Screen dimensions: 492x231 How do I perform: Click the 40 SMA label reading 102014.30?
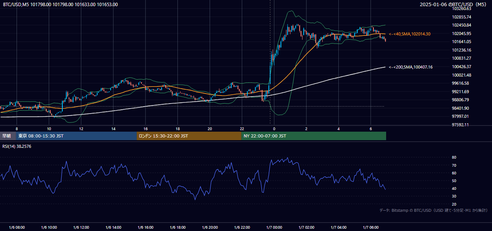(x=410, y=34)
